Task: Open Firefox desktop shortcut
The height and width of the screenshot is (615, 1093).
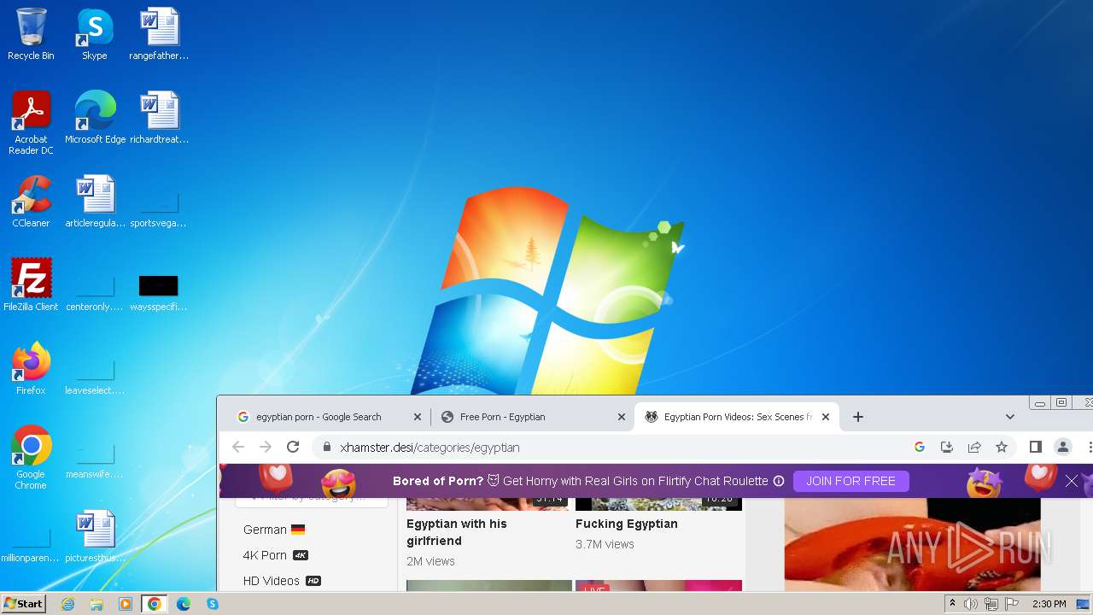Action: click(31, 369)
